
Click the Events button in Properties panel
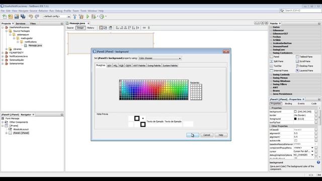pyautogui.click(x=301, y=104)
